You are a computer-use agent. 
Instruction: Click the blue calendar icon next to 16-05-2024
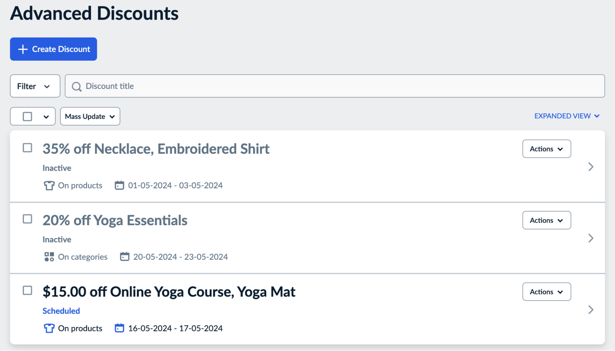point(119,328)
